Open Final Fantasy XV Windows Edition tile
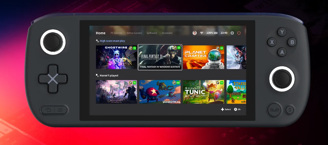The height and width of the screenshot is (145, 328). pyautogui.click(x=160, y=57)
